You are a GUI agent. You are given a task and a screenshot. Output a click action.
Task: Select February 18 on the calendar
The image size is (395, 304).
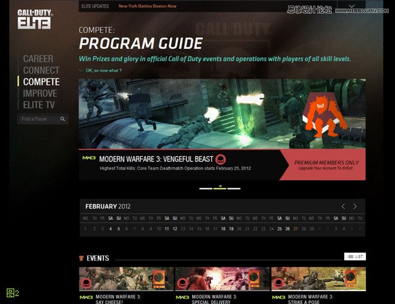[x=223, y=229]
